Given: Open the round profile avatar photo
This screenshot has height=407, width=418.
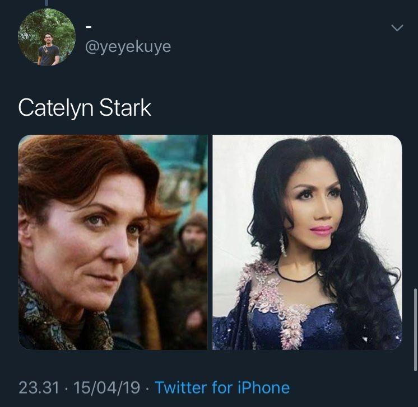Looking at the screenshot, I should point(47,37).
